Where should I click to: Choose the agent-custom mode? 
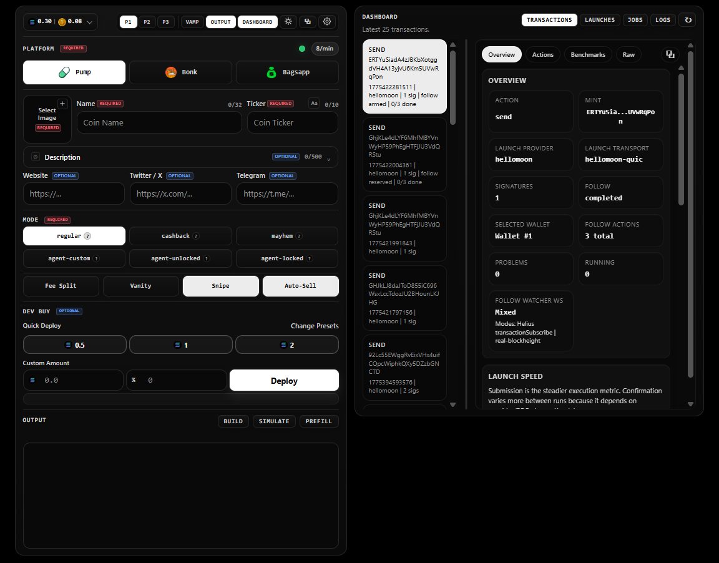coord(74,258)
